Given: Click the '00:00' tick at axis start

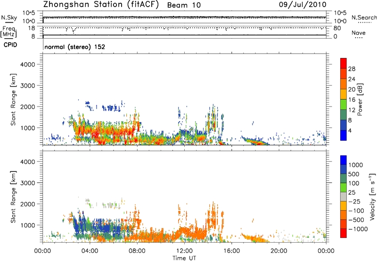Looking at the screenshot, I should coord(42,251).
